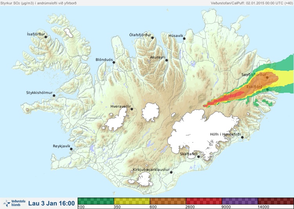Select the green 100 legend swatch
The width and height of the screenshot is (294, 209).
tap(96, 201)
